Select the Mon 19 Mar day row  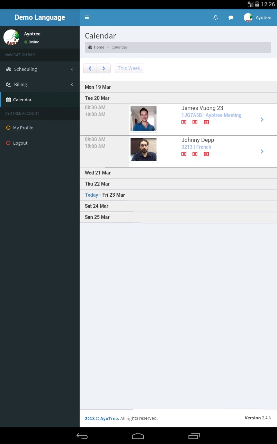pos(178,87)
